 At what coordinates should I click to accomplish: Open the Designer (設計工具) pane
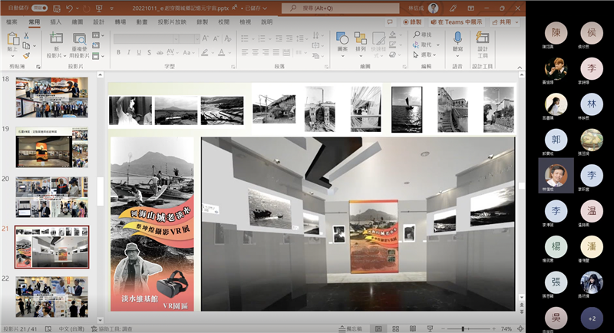[x=483, y=41]
